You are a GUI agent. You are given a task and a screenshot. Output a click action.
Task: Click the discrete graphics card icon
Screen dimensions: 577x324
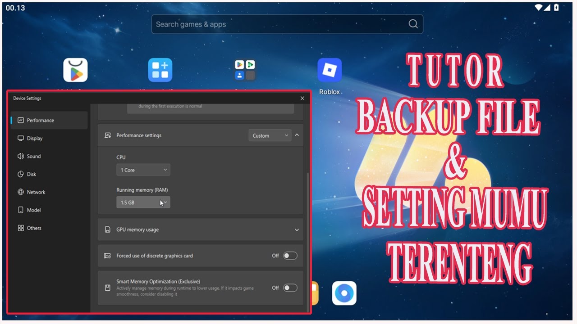(x=108, y=256)
